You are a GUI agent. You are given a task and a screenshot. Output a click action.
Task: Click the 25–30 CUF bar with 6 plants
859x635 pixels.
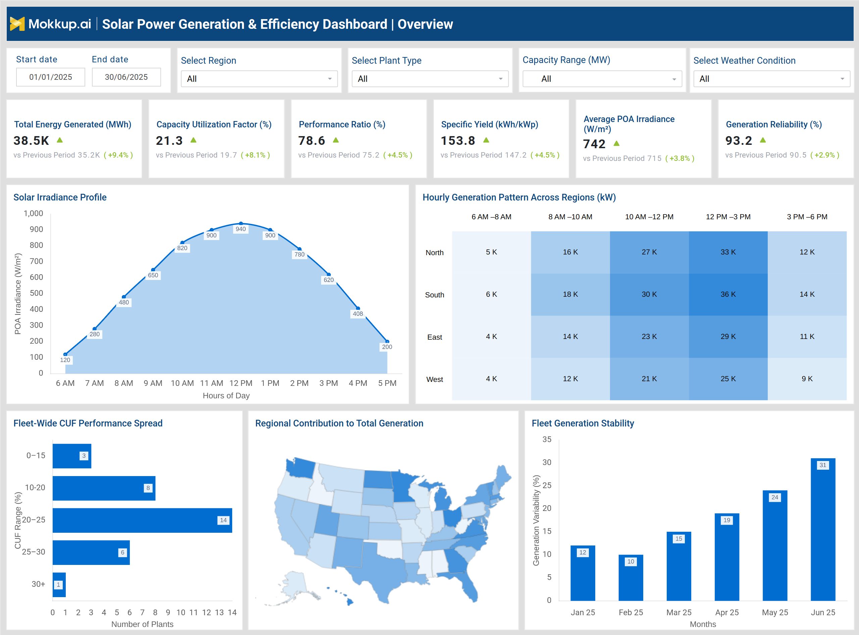pyautogui.click(x=91, y=553)
